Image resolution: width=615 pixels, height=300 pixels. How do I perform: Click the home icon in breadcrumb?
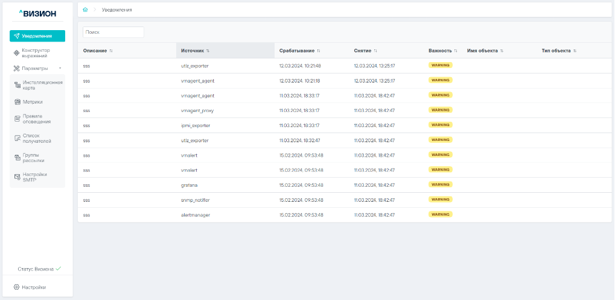point(85,10)
